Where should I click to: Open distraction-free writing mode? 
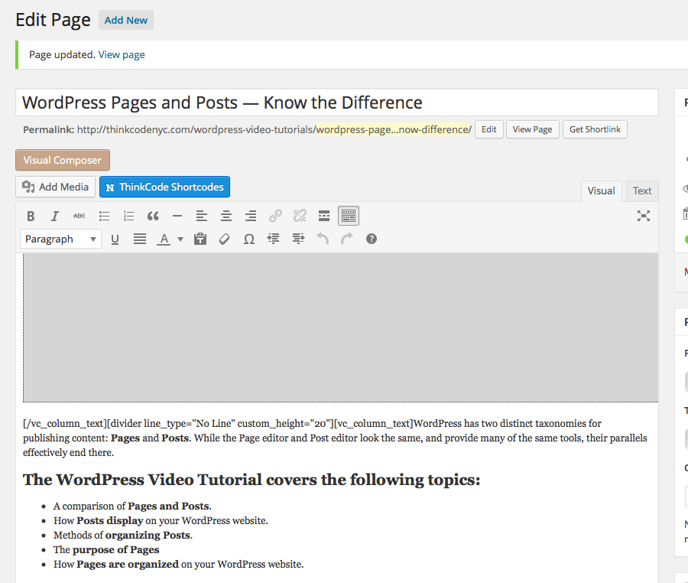click(643, 216)
